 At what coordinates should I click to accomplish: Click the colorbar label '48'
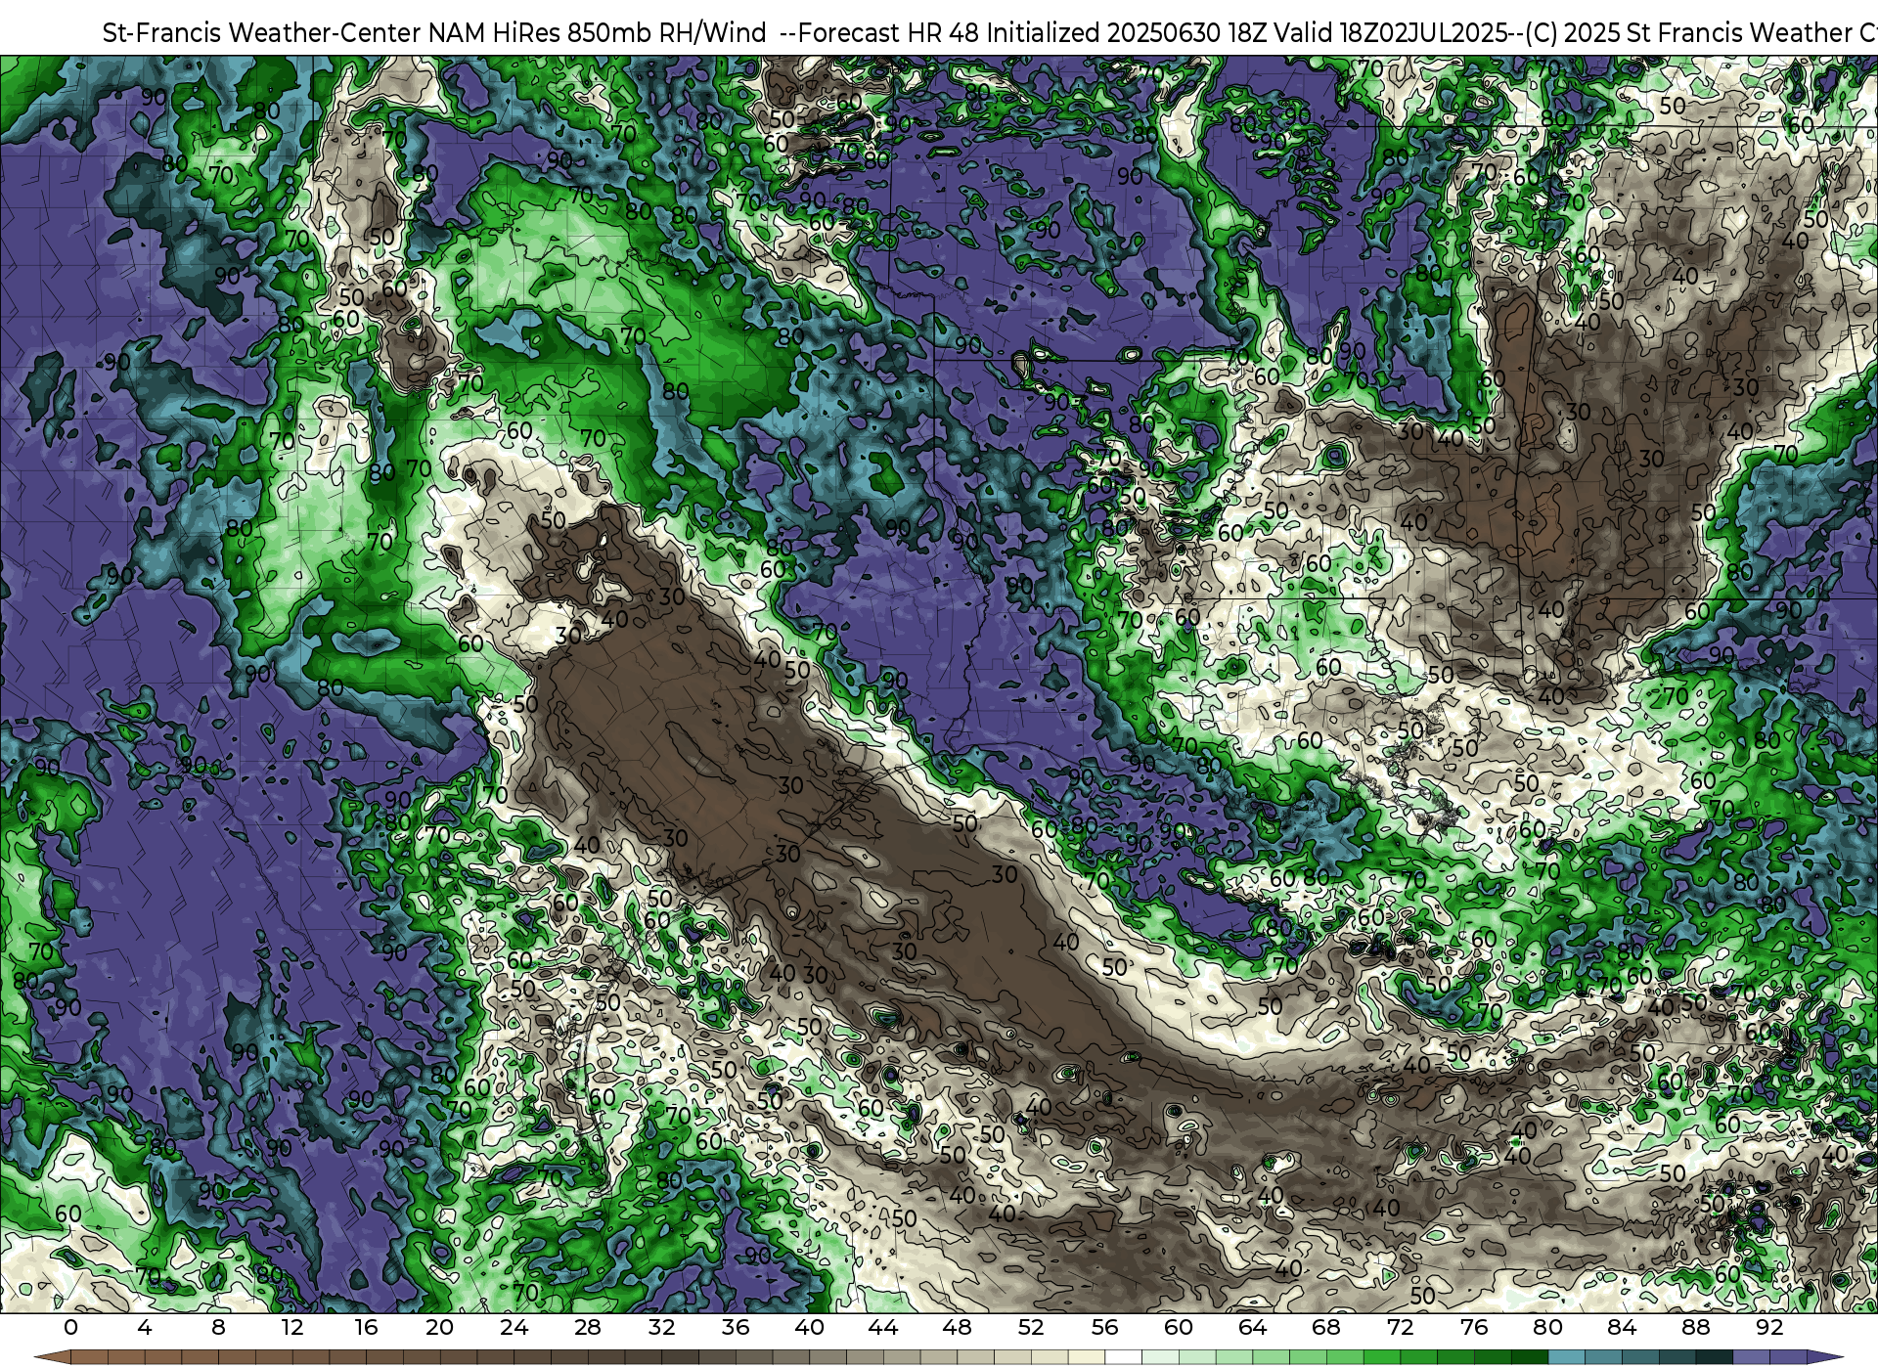[x=957, y=1328]
